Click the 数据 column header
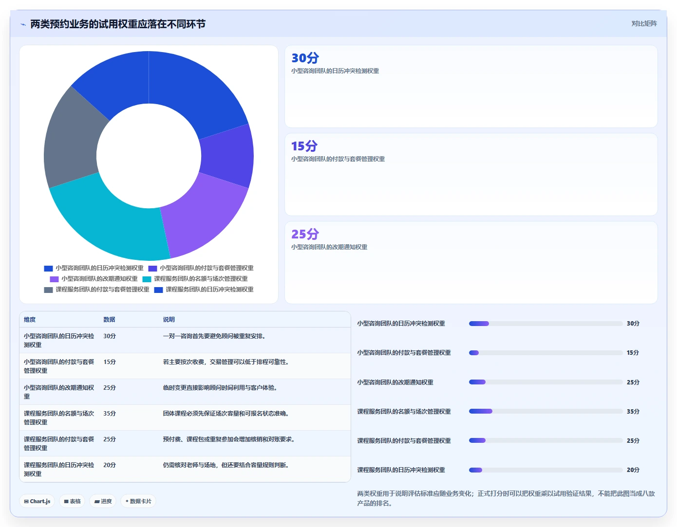 [109, 320]
